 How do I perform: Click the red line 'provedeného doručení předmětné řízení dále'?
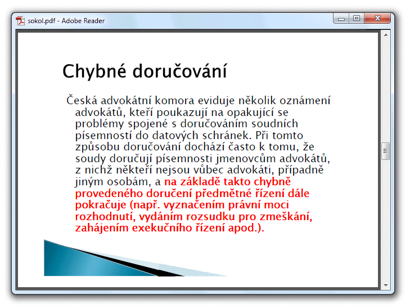click(192, 194)
